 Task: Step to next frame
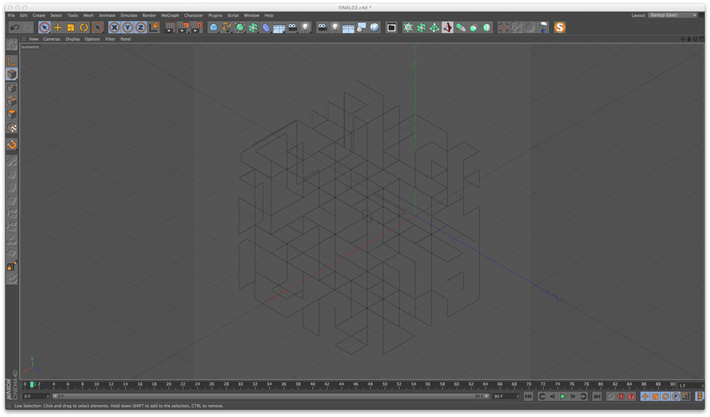(x=573, y=396)
